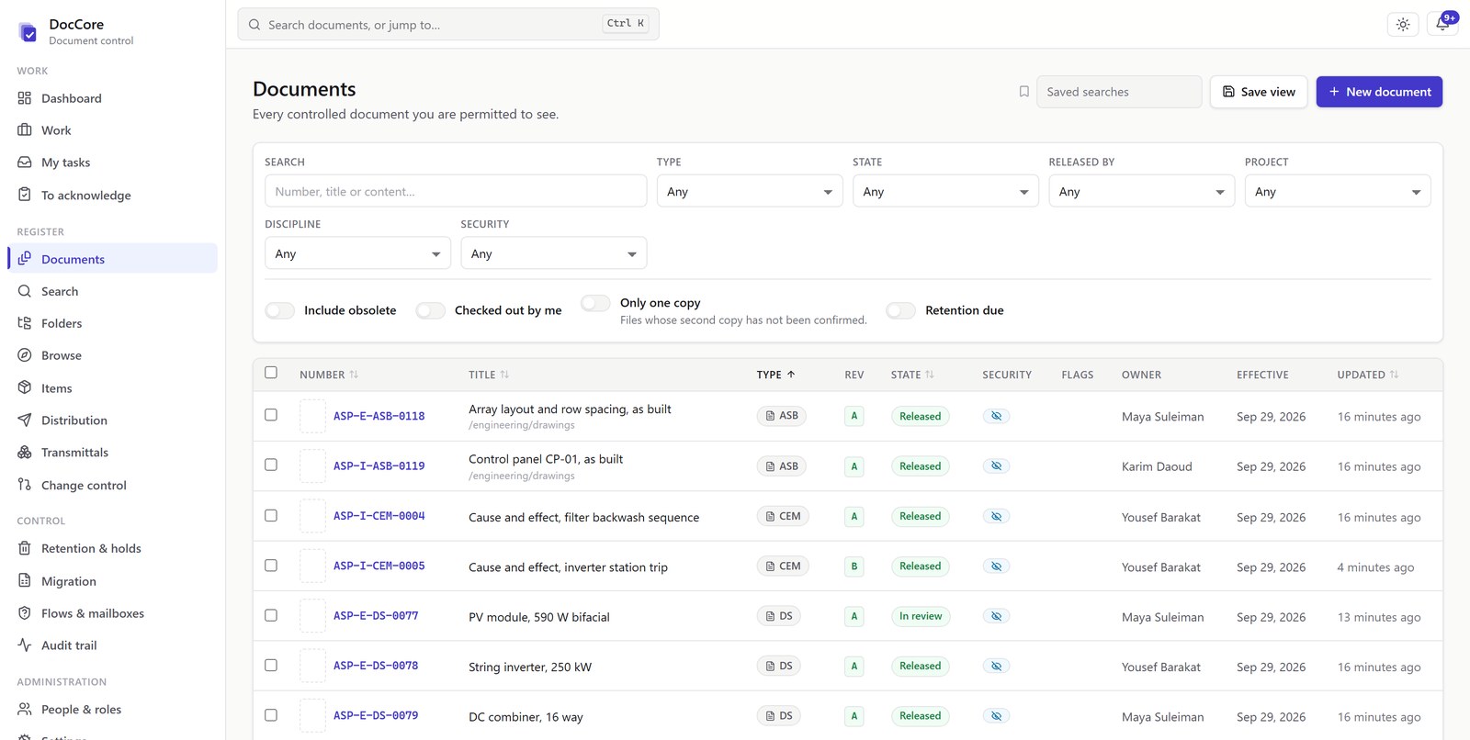Viewport: 1470px width, 740px height.
Task: Switch on Retention due toggle
Action: (900, 310)
